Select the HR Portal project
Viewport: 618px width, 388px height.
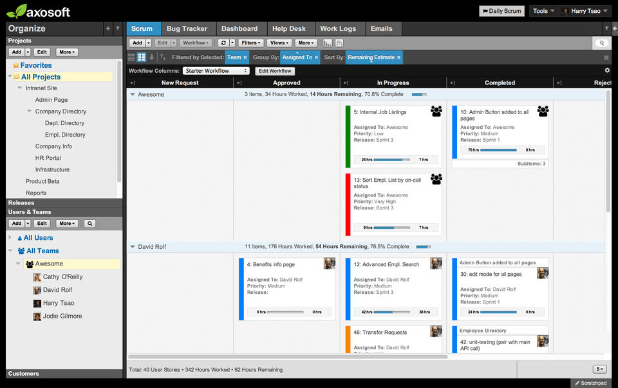pos(48,158)
